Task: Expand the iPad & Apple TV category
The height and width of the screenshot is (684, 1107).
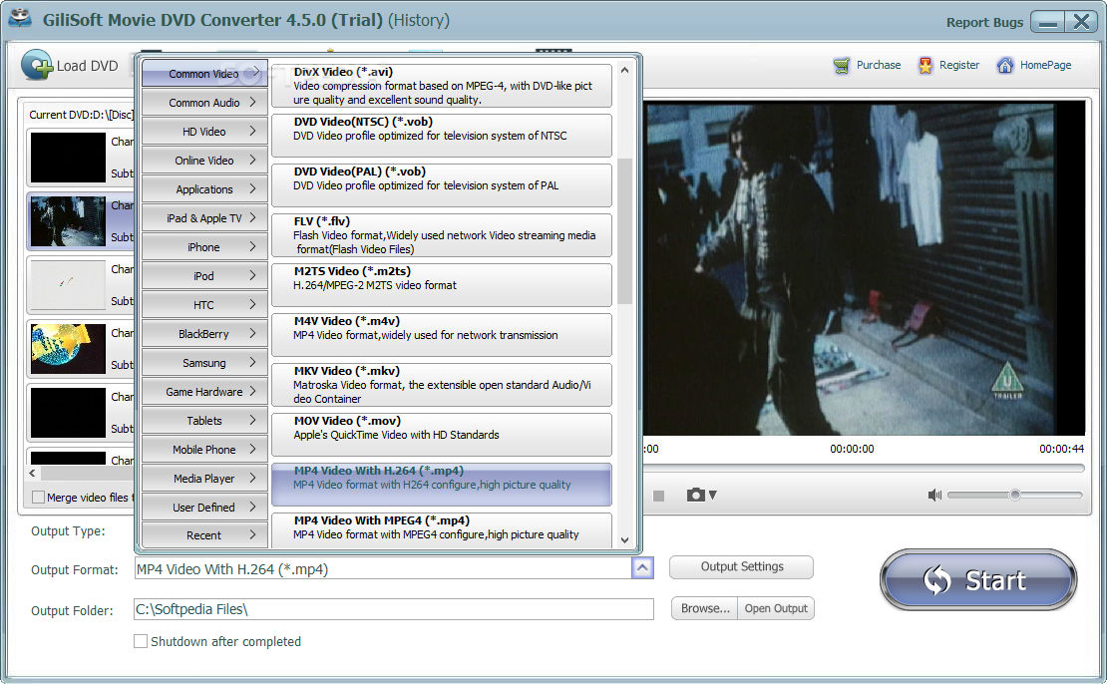Action: point(204,218)
